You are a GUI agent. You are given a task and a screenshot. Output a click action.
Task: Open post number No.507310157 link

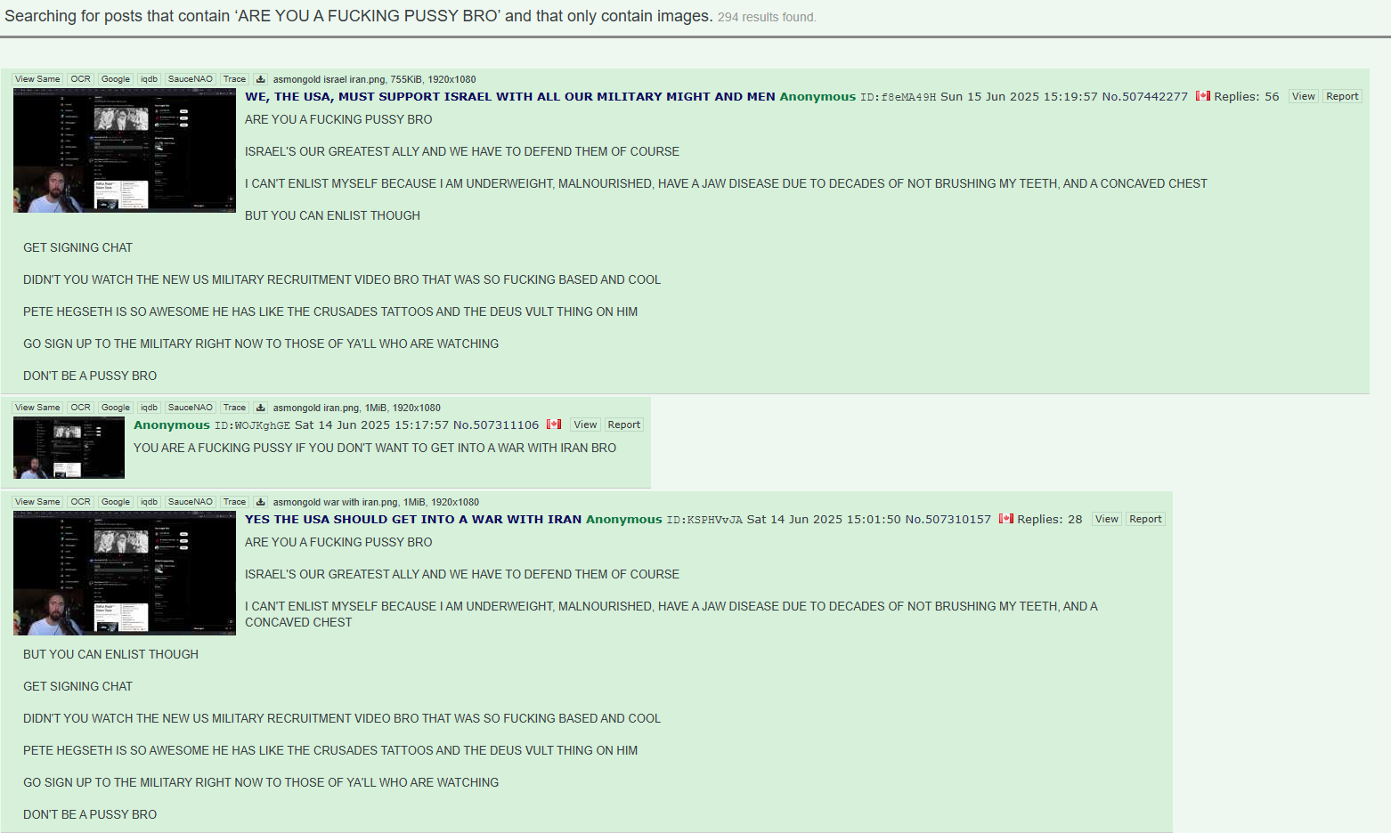948,519
